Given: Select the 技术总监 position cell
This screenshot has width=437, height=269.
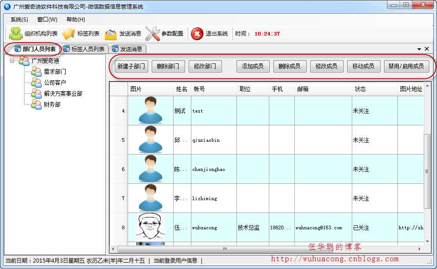Looking at the screenshot, I should coord(253,228).
